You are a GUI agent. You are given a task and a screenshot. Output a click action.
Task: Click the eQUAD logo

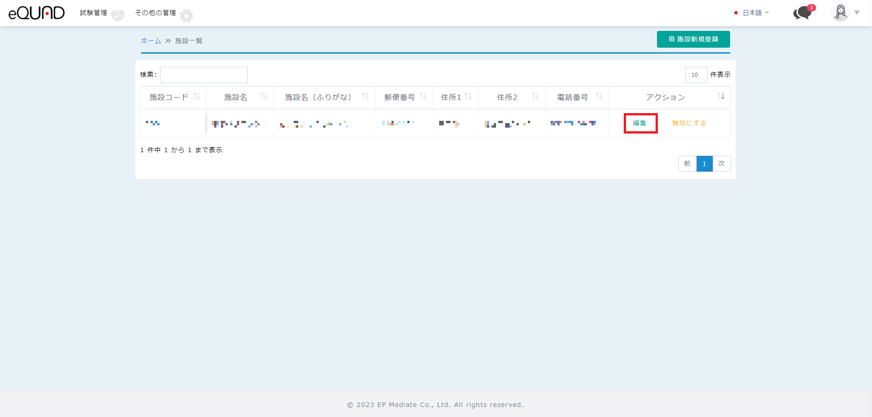36,13
